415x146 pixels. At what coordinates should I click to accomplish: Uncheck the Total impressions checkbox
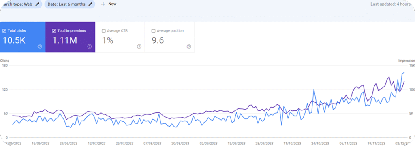pos(54,31)
